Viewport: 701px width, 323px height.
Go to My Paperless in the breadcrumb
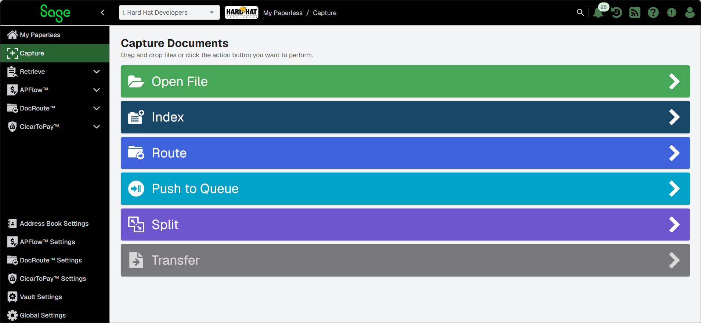(x=283, y=13)
